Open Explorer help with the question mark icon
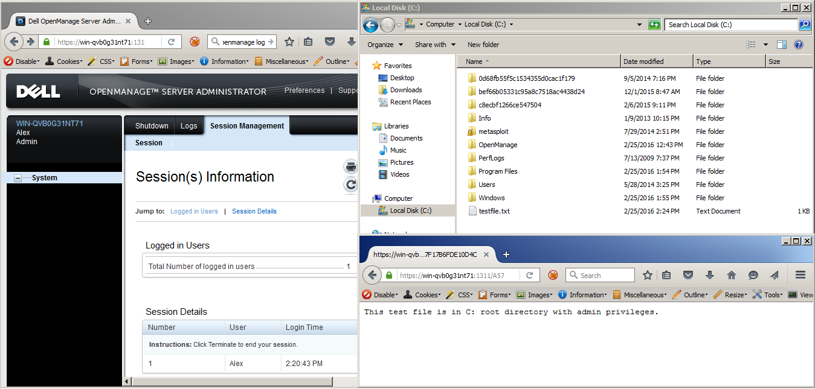Image resolution: width=815 pixels, height=389 pixels. [x=799, y=45]
